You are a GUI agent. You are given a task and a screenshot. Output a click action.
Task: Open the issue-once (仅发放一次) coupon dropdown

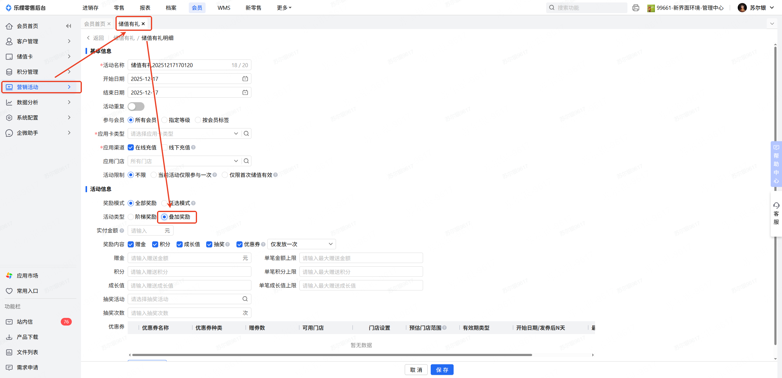coord(301,244)
